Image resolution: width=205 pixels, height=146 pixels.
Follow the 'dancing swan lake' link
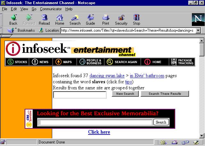107,76
